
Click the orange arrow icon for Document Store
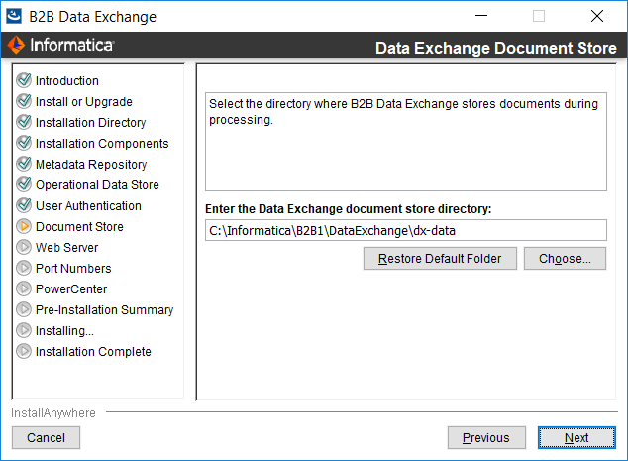(x=24, y=226)
